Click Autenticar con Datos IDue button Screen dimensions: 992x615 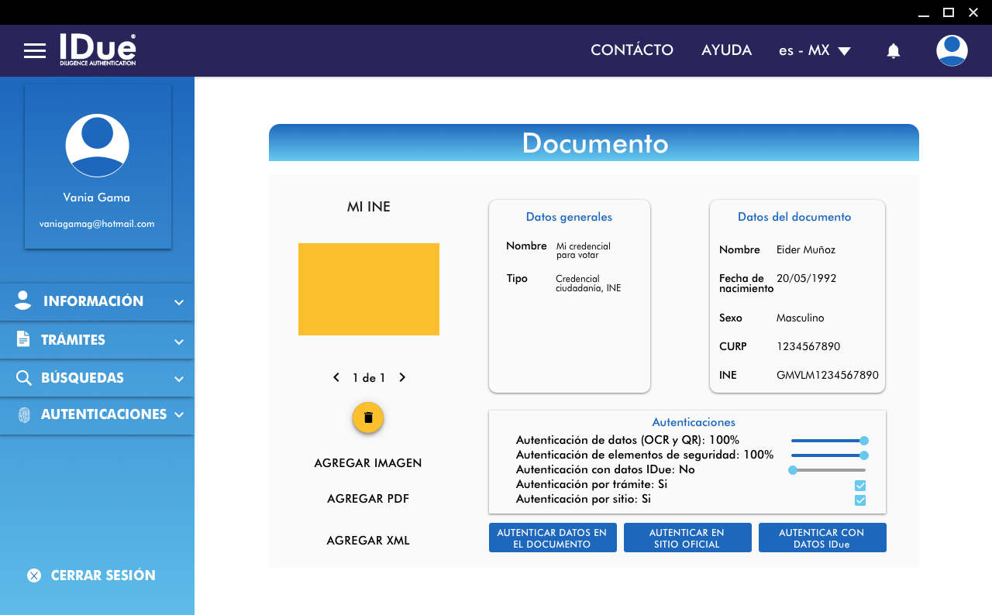(821, 538)
